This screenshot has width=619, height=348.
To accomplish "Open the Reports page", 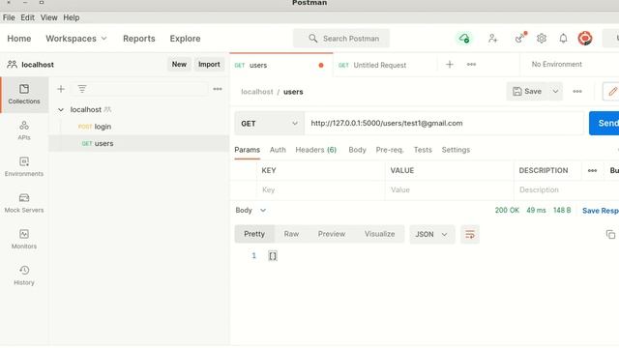I will [x=139, y=39].
